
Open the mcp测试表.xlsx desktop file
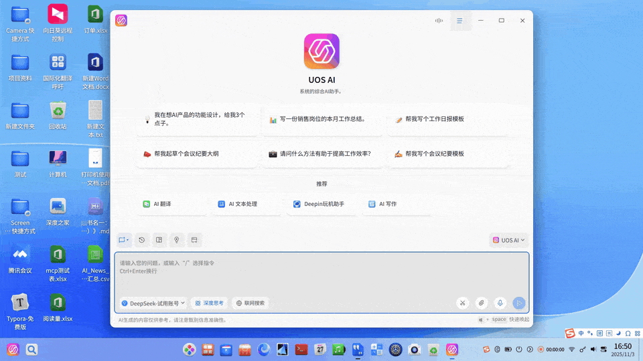(58, 264)
